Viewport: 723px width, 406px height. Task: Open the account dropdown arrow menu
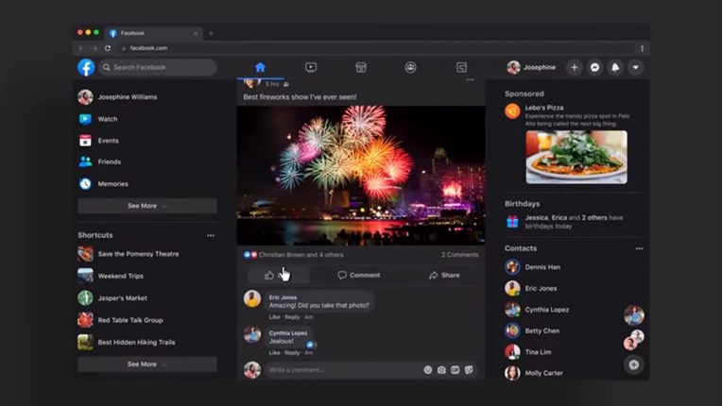[x=635, y=67]
